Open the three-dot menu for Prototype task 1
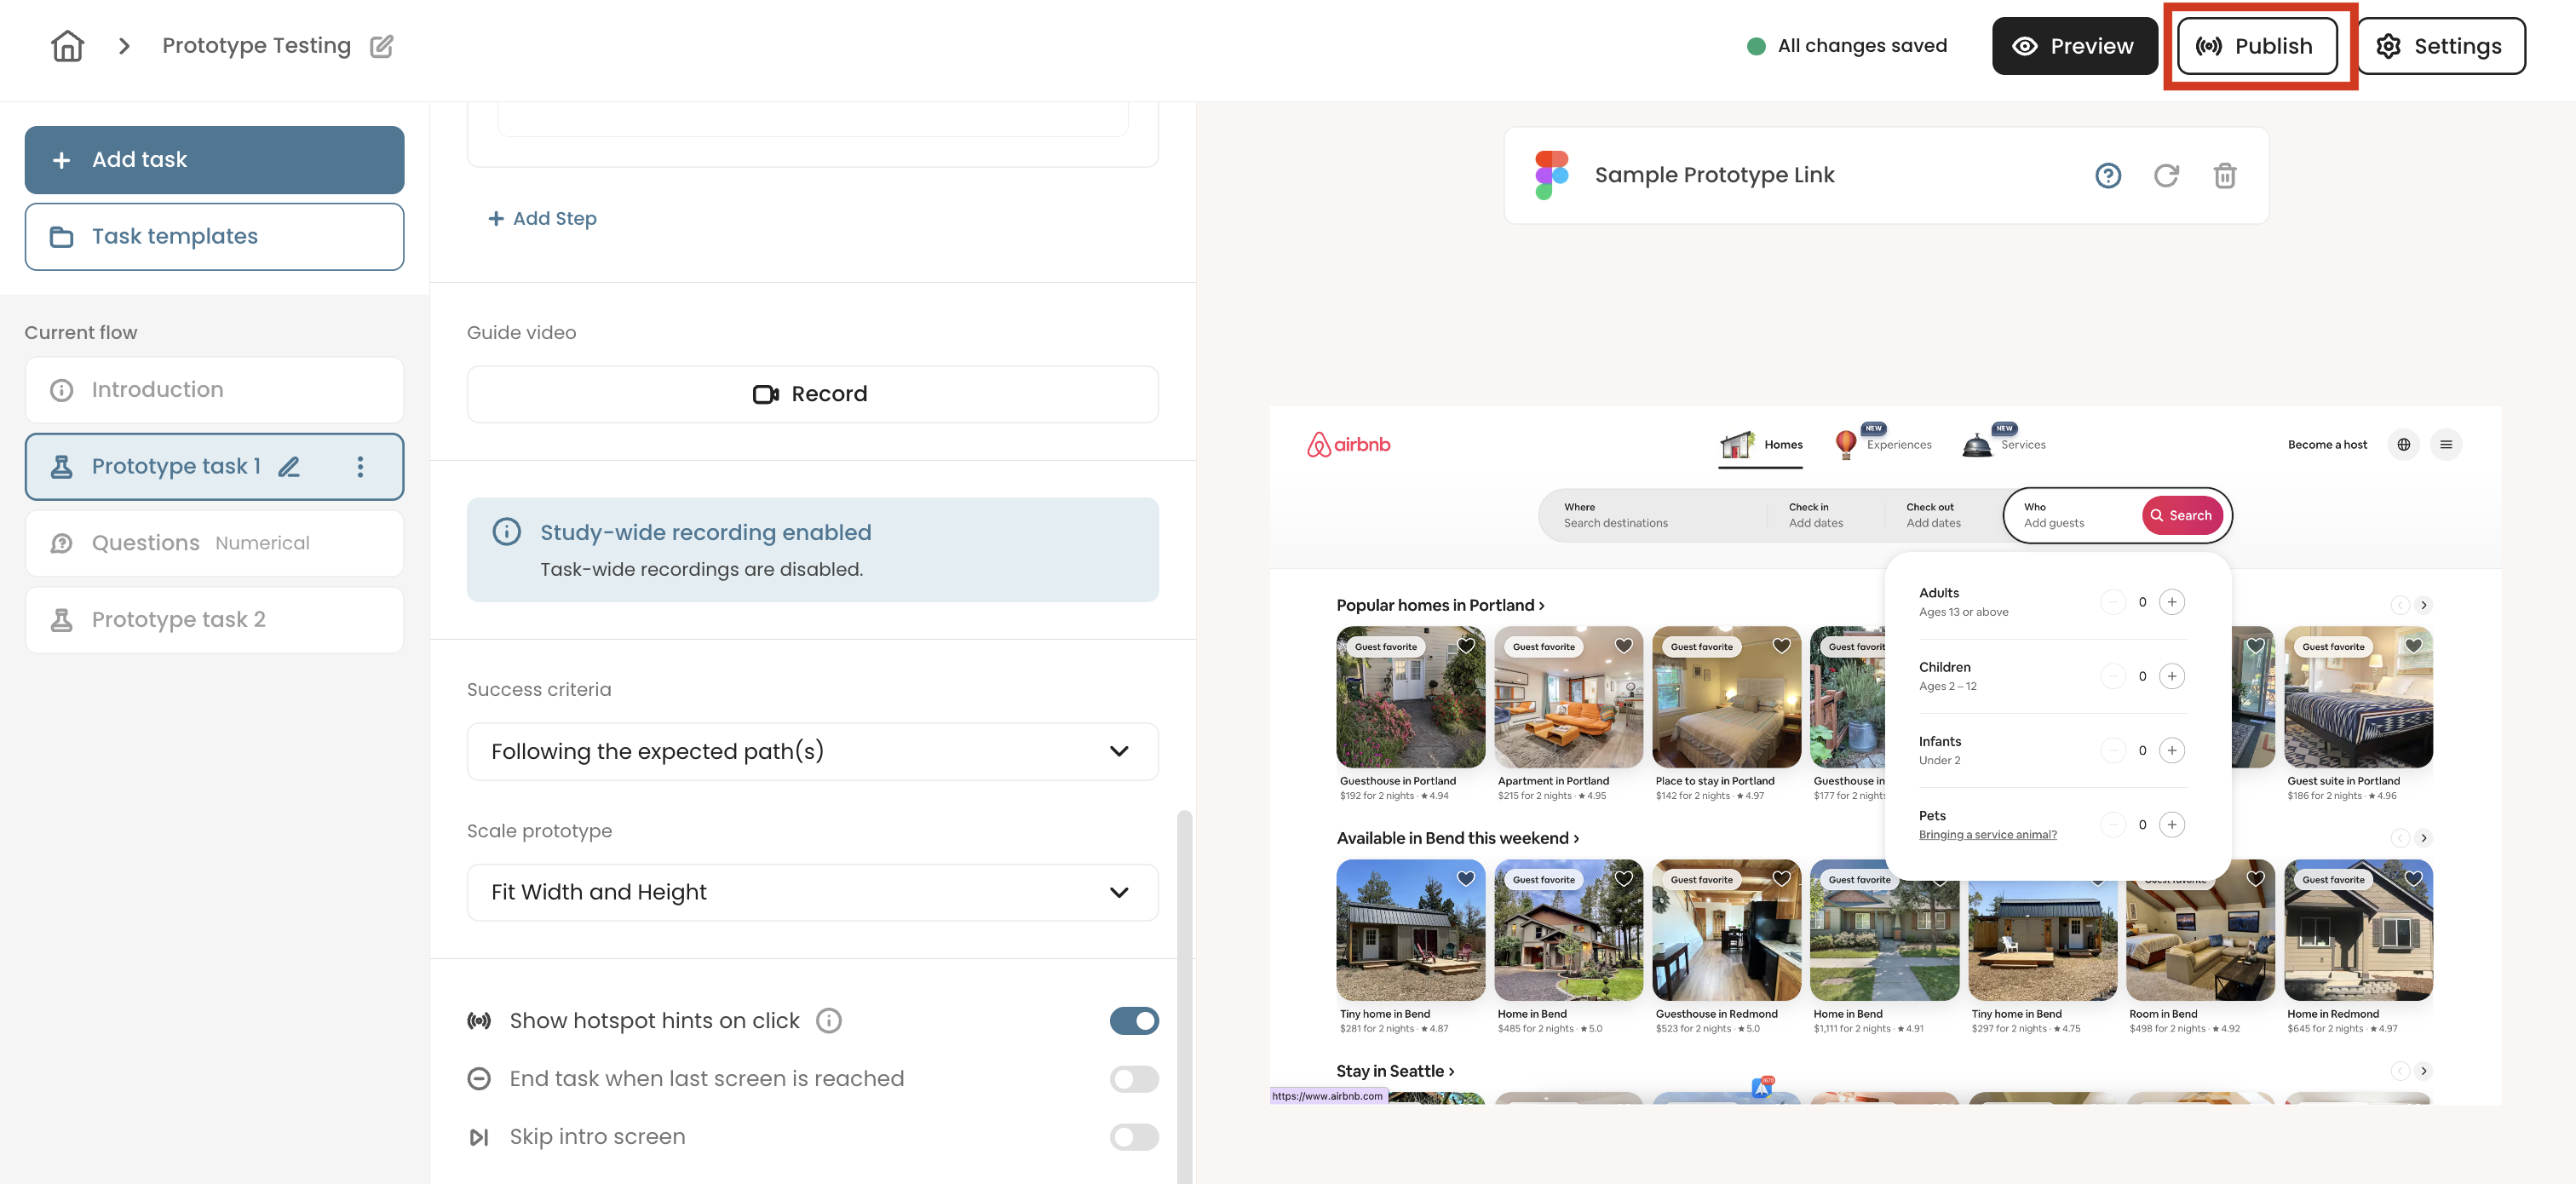2576x1184 pixels. [x=360, y=467]
